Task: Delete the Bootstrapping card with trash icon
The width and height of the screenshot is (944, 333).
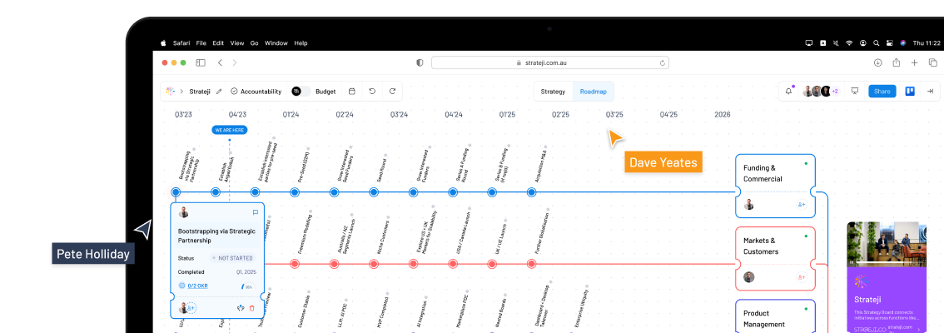Action: click(x=252, y=308)
